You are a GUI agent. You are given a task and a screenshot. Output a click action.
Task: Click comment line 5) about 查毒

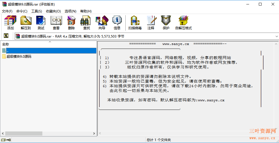(x=163, y=81)
